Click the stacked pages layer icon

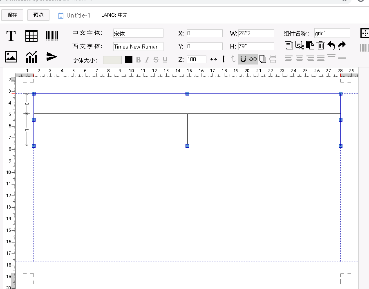pyautogui.click(x=263, y=59)
